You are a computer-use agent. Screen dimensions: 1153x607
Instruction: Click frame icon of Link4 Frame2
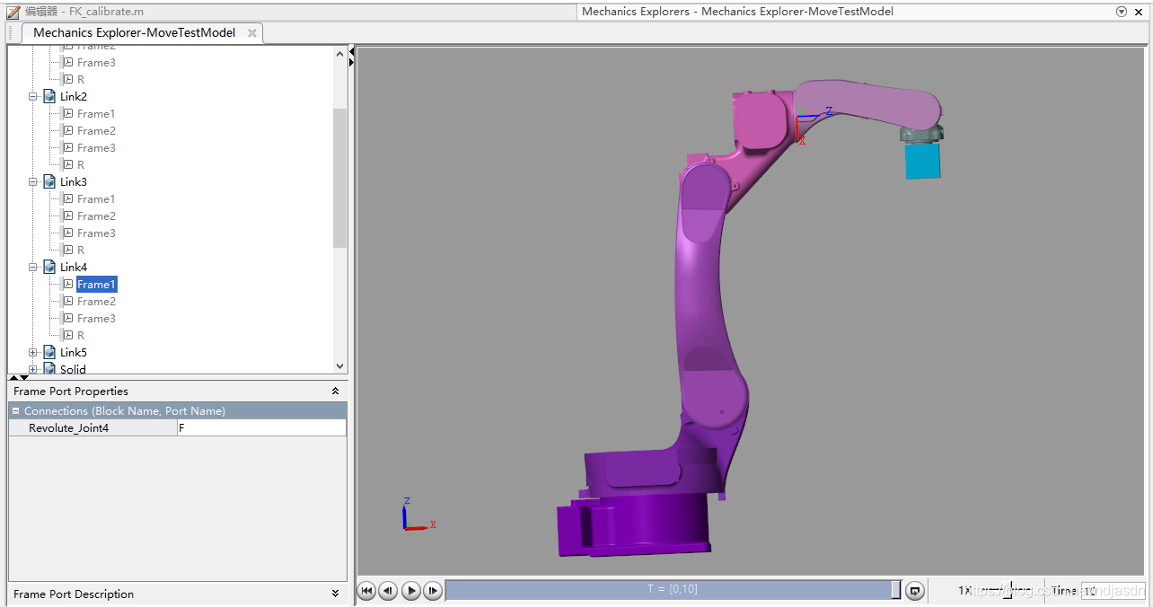tap(67, 301)
